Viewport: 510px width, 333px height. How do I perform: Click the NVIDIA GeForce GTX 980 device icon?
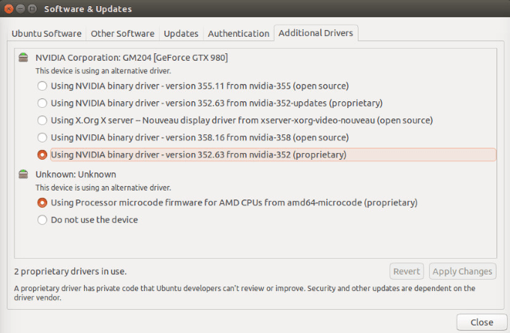click(x=22, y=58)
